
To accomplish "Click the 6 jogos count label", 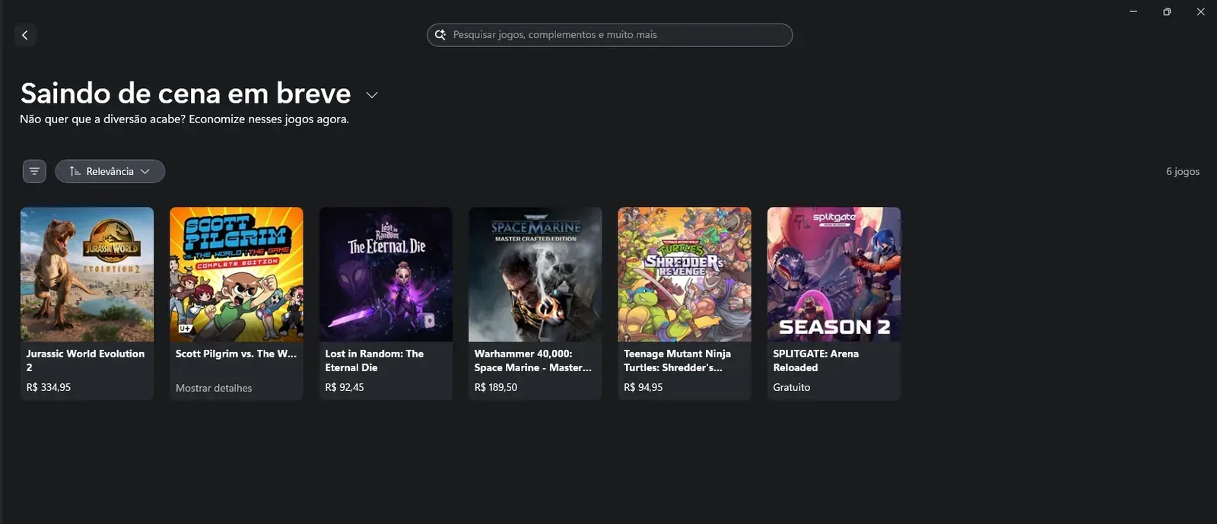I will [x=1183, y=172].
